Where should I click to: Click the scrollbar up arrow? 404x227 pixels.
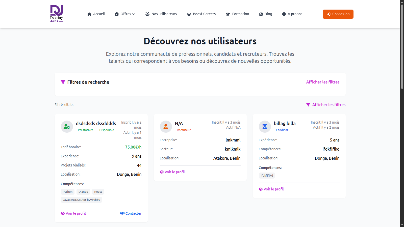coord(402,2)
